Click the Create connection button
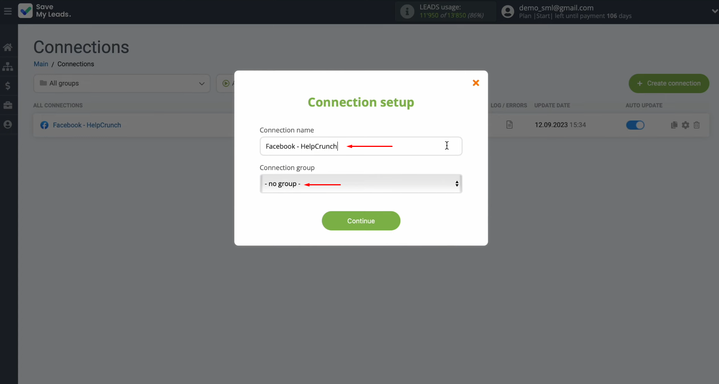Image resolution: width=719 pixels, height=384 pixels. (x=669, y=83)
